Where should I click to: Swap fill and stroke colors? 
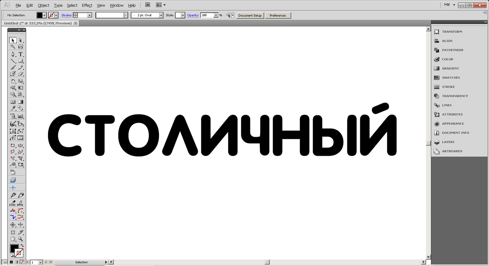(x=22, y=246)
